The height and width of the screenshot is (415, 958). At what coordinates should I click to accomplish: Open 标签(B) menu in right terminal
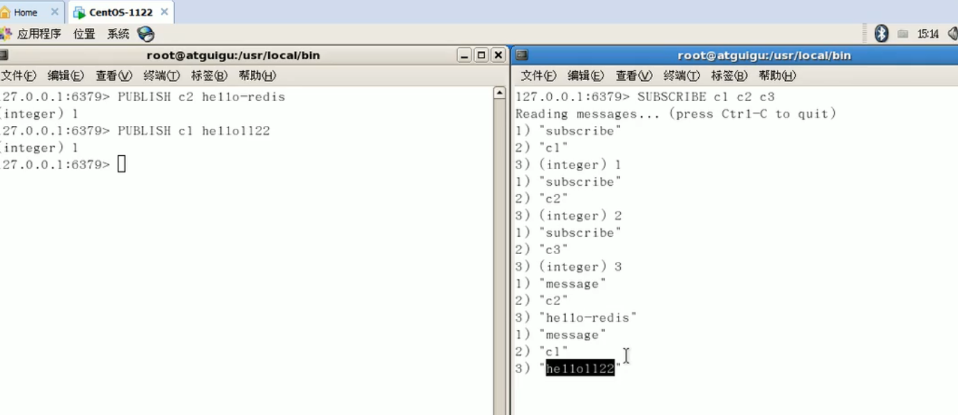click(729, 75)
